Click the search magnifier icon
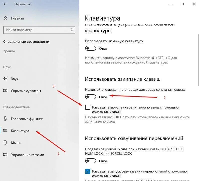 click(71, 30)
